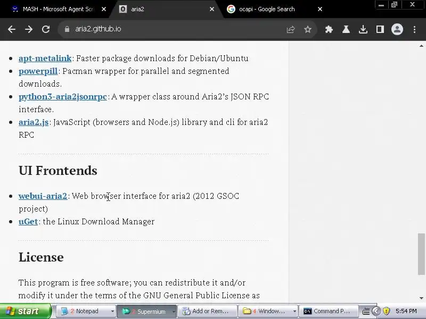
Task: Open the Extensions puzzle icon
Action: pos(329,29)
